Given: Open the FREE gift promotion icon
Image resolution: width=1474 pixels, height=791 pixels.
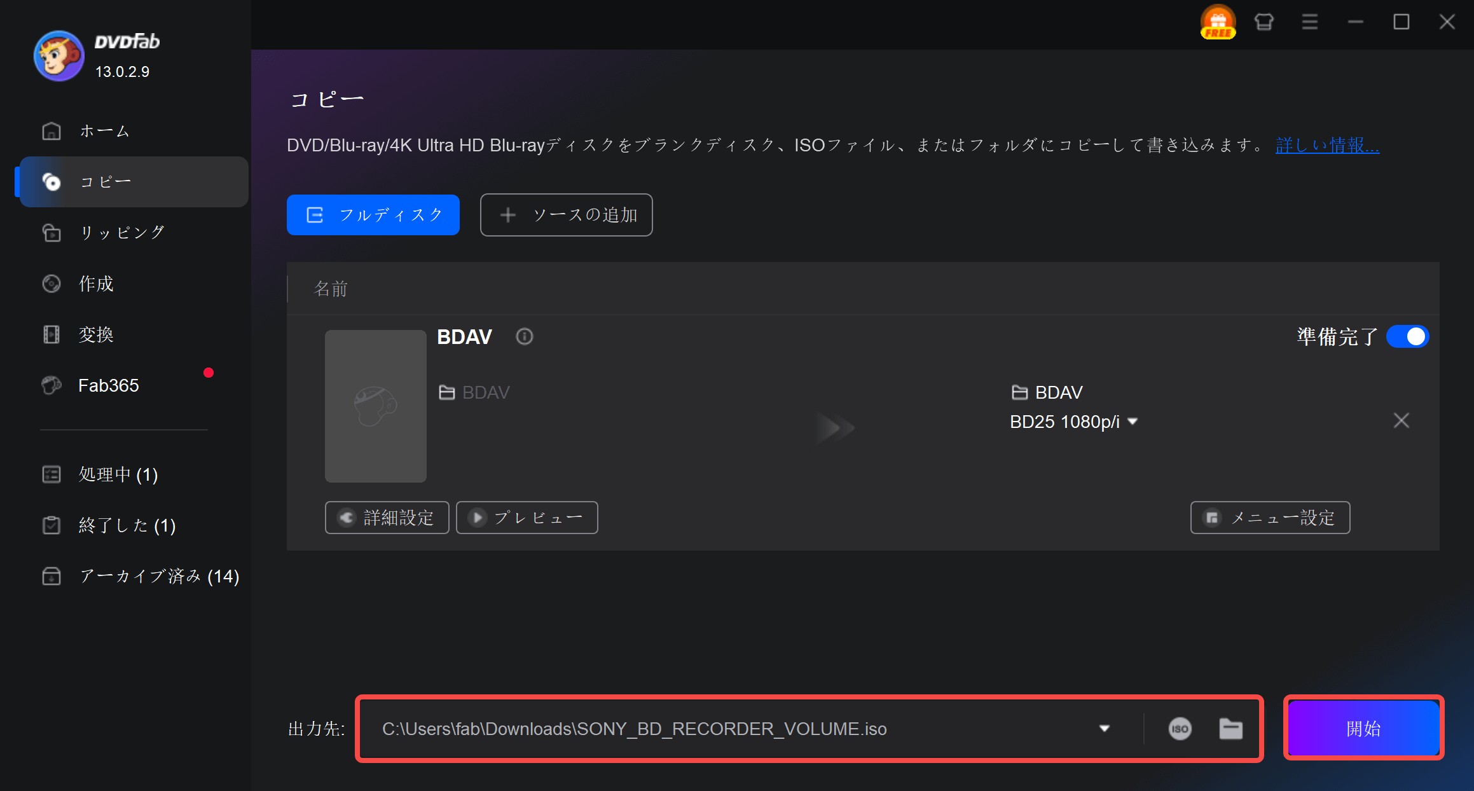Looking at the screenshot, I should (1218, 22).
